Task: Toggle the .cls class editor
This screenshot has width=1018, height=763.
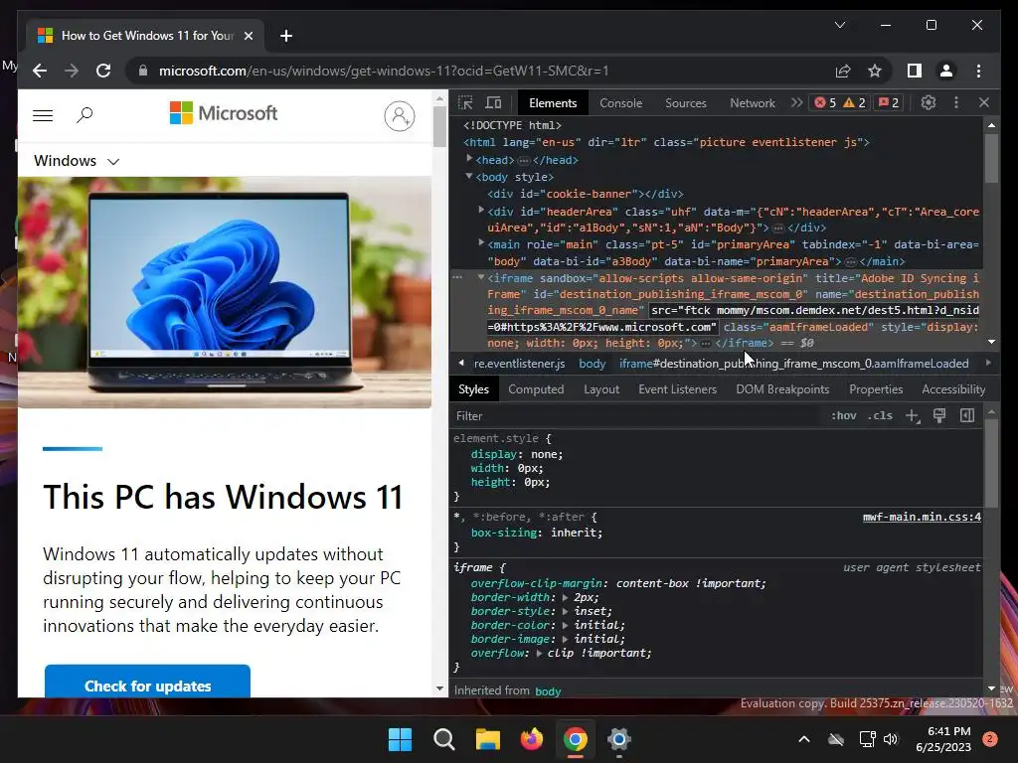Action: click(880, 416)
